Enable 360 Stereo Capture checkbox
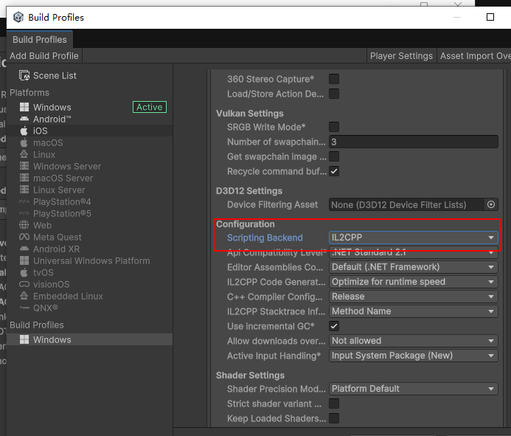The width and height of the screenshot is (511, 436). tap(334, 79)
